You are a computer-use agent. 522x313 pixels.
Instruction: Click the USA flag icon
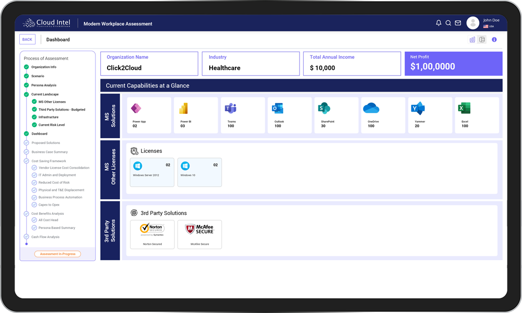coord(485,26)
